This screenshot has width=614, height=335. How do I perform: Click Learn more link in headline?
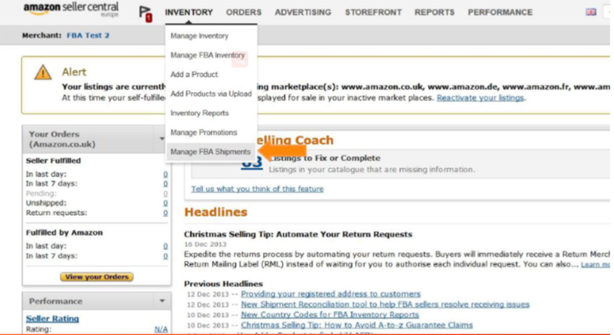[595, 265]
